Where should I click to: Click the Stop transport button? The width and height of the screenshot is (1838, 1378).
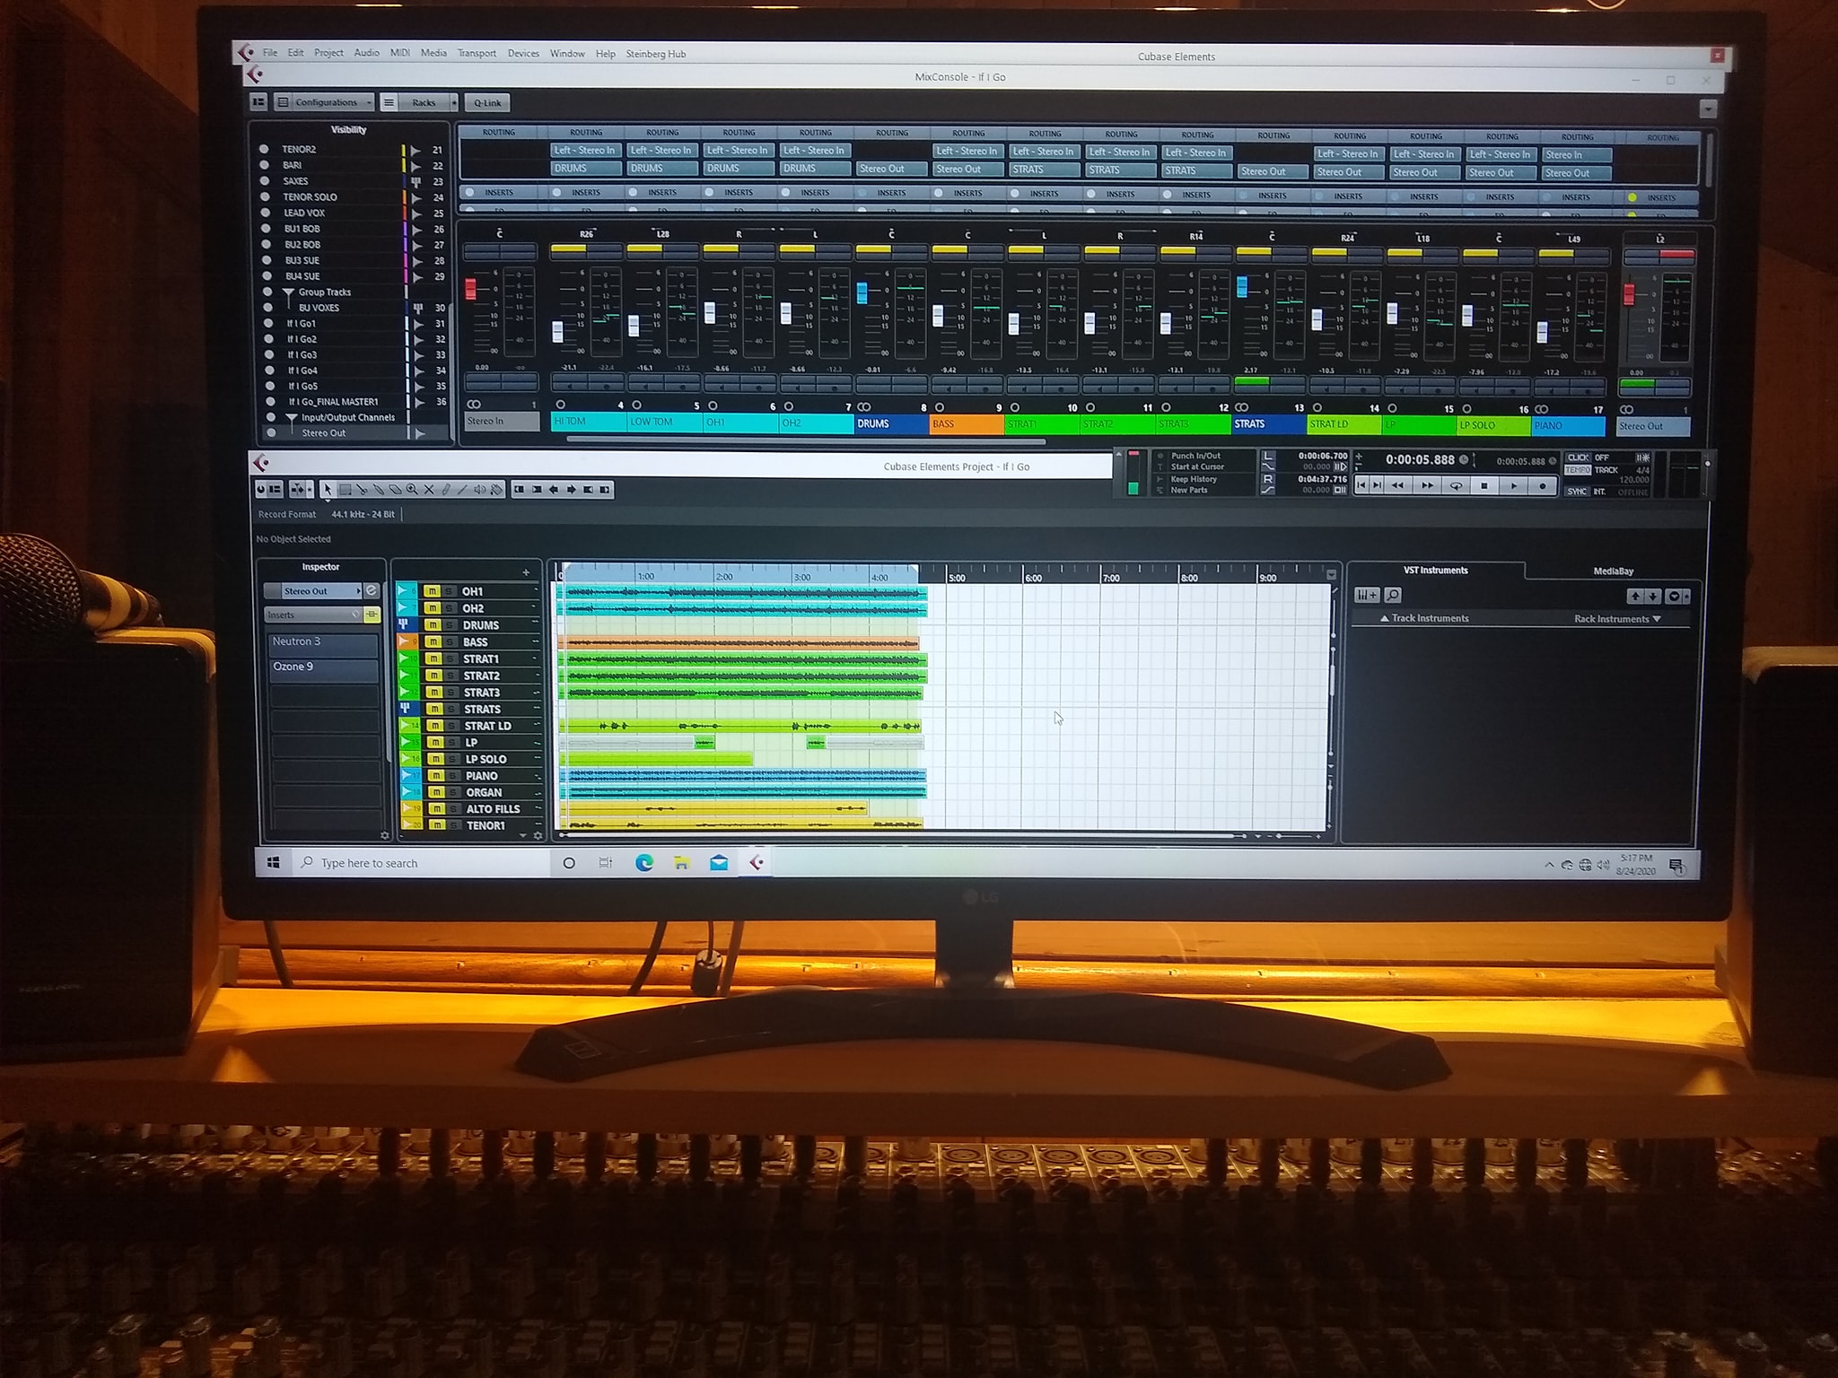pyautogui.click(x=1484, y=485)
